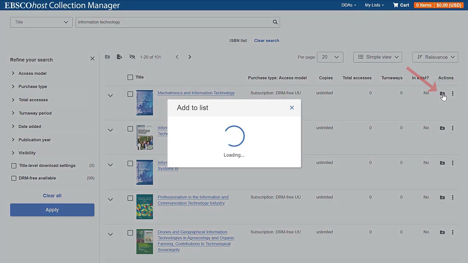
Task: Expand details chevron for Mechatronics row
Action: pyautogui.click(x=110, y=95)
